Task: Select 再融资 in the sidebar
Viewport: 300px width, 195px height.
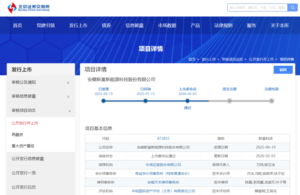Action: click(x=17, y=135)
